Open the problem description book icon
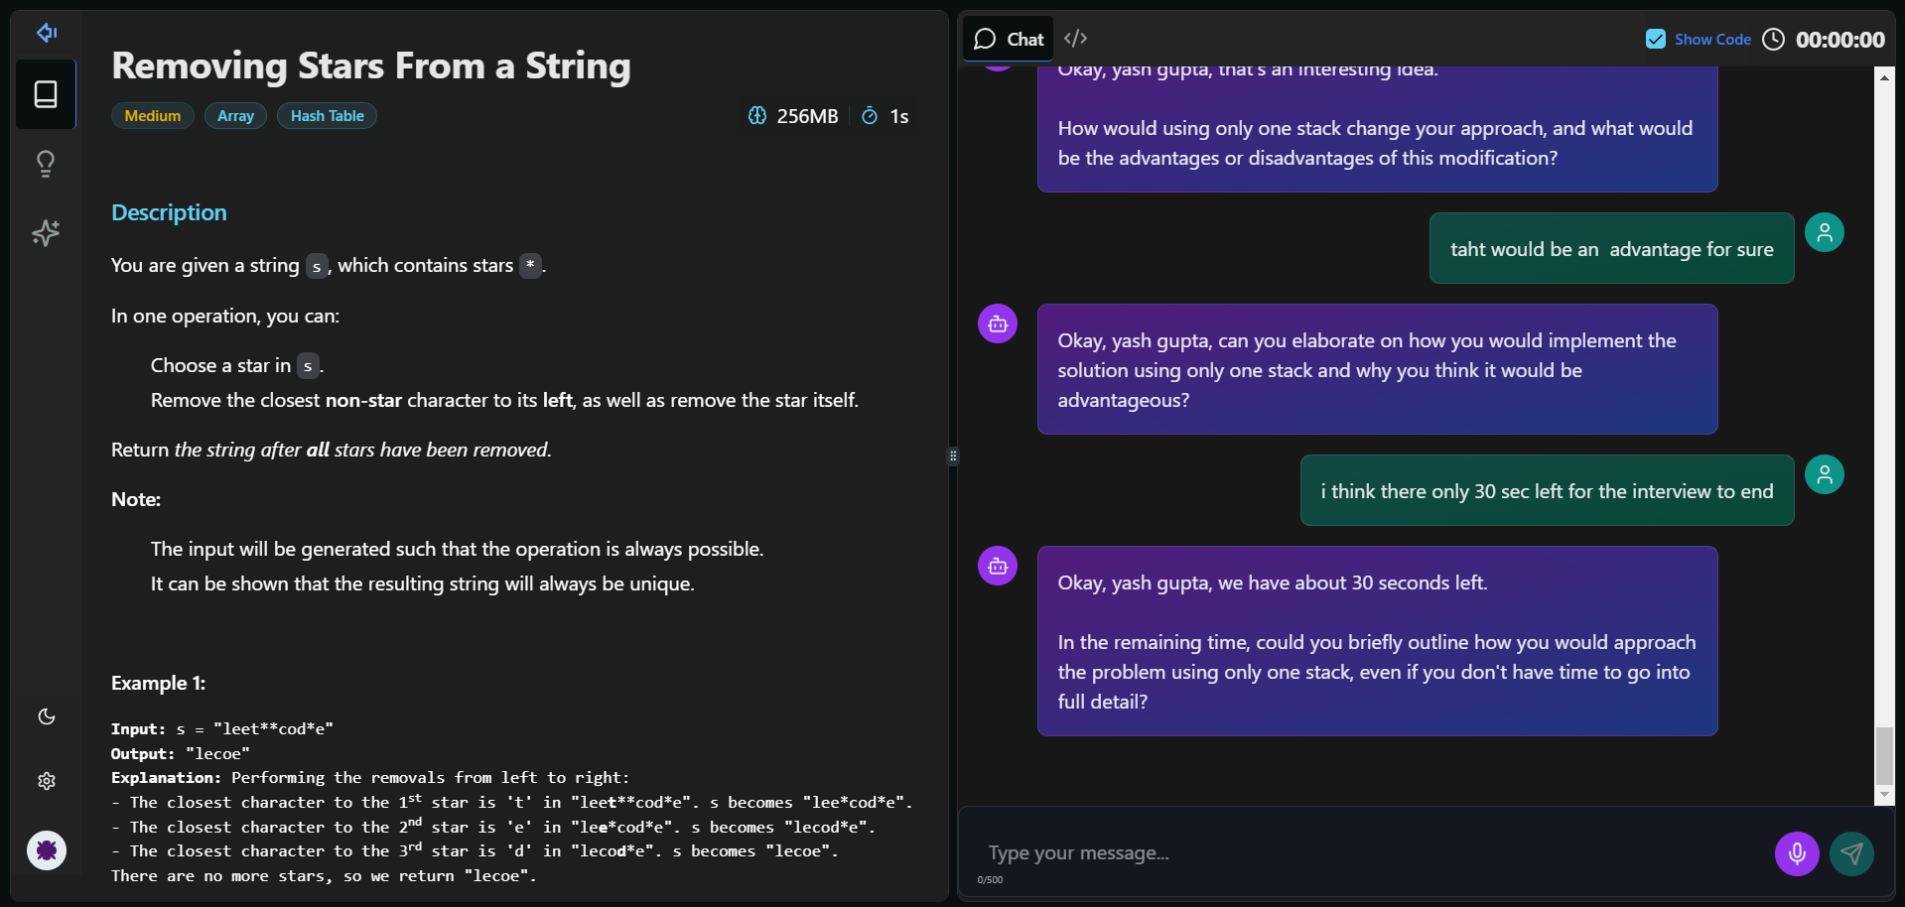Image resolution: width=1905 pixels, height=907 pixels. tap(46, 94)
